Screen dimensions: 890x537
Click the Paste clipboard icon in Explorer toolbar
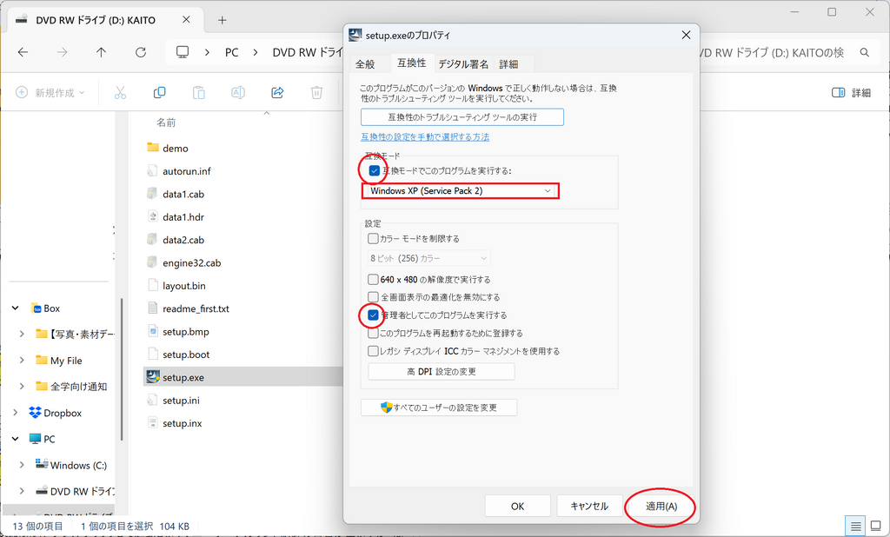coord(199,92)
